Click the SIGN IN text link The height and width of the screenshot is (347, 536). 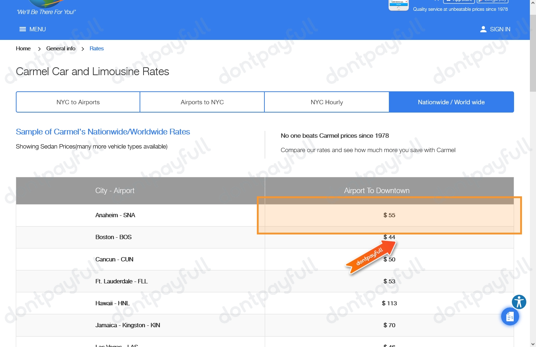click(500, 29)
